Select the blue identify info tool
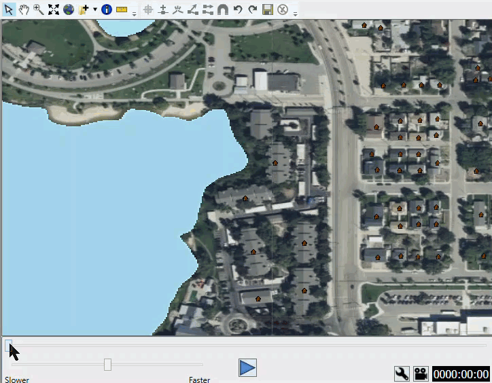492x383 pixels. click(107, 10)
